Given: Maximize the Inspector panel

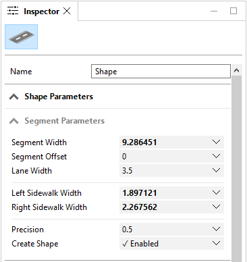Looking at the screenshot, I should (234, 11).
